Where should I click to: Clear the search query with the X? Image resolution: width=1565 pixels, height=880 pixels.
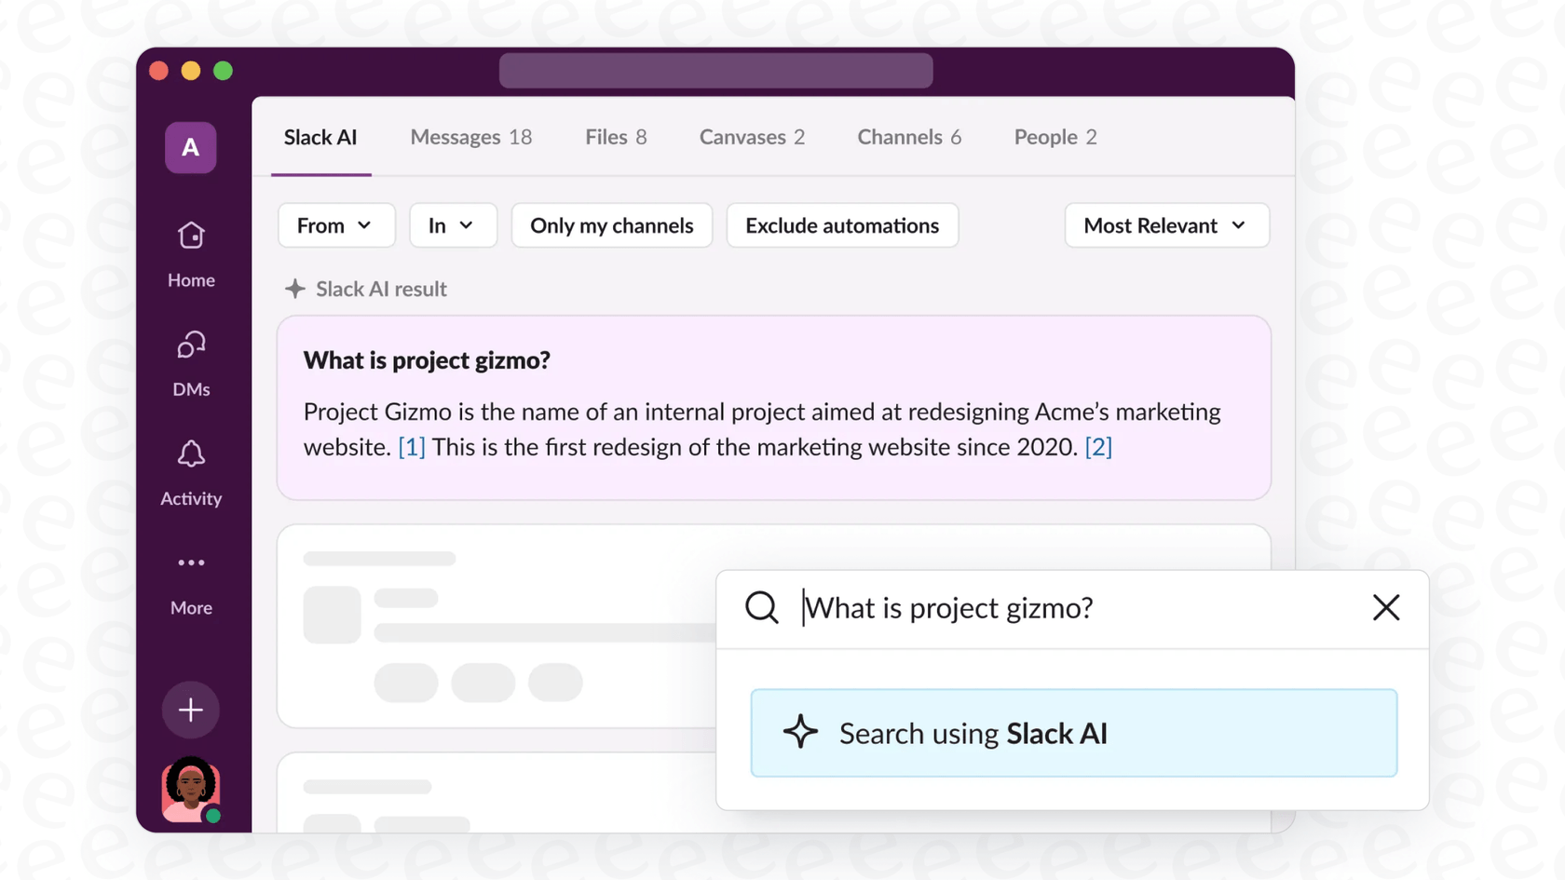1385,607
